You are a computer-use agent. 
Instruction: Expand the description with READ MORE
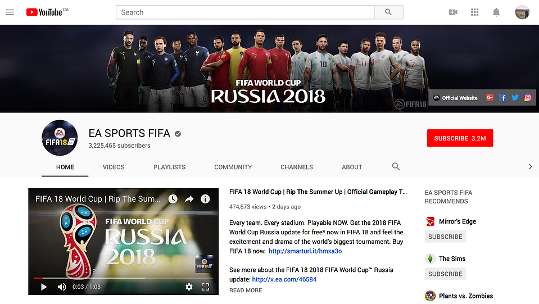(x=246, y=291)
